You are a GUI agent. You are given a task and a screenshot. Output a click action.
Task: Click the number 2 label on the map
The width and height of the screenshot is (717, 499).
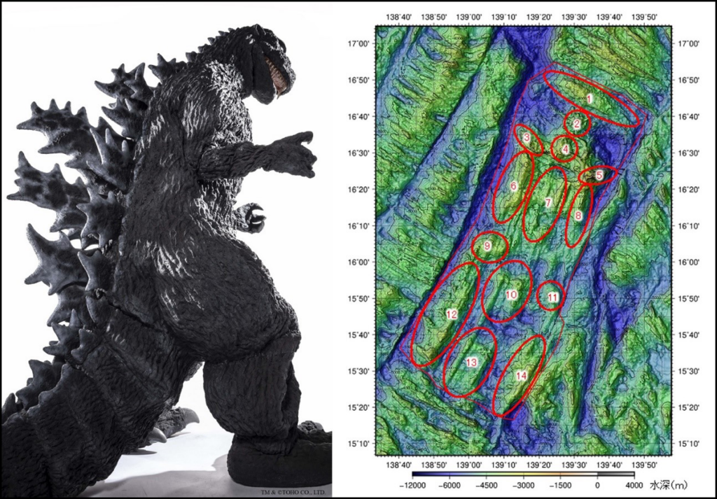coord(577,123)
